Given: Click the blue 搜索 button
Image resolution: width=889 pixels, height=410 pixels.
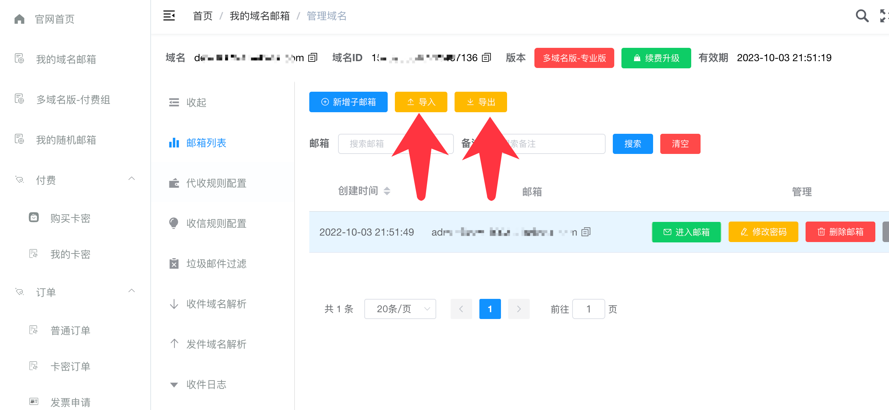Looking at the screenshot, I should click(633, 143).
